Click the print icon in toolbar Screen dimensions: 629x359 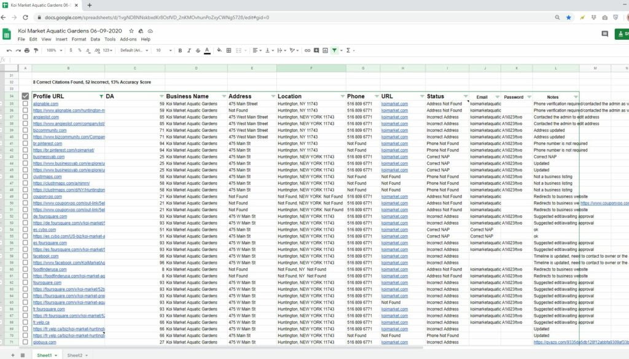point(27,50)
